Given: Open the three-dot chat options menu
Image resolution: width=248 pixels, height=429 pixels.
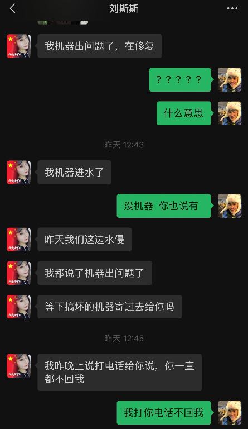Looking at the screenshot, I should [232, 8].
